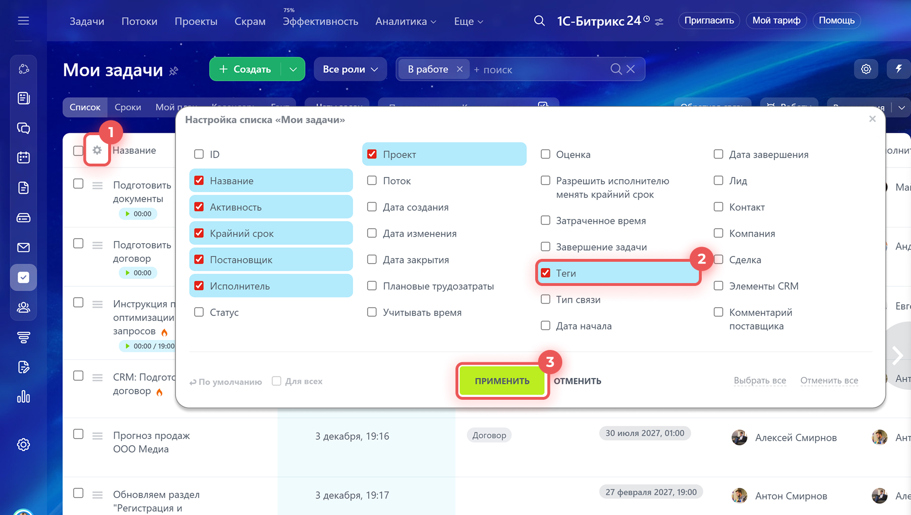The width and height of the screenshot is (911, 515).
Task: Click the calendar icon in left sidebar
Action: [x=23, y=157]
